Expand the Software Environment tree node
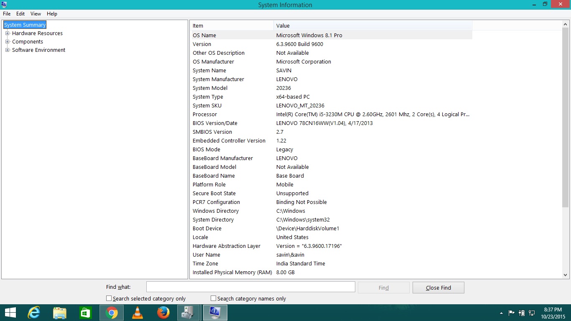The width and height of the screenshot is (571, 321). click(7, 50)
